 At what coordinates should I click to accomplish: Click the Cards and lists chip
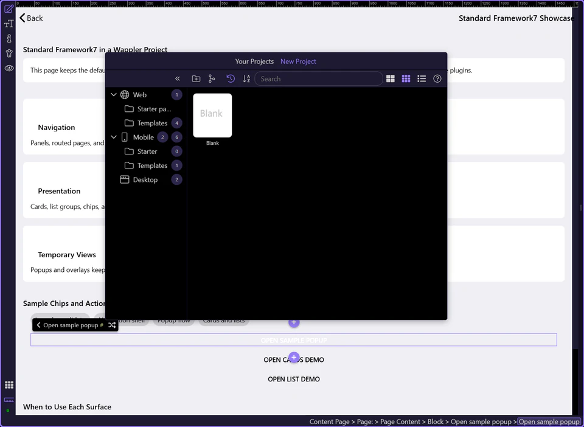224,321
